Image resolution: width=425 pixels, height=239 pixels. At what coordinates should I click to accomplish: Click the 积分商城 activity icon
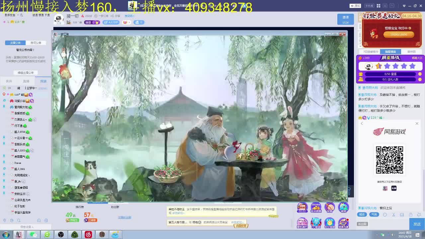pos(330,223)
